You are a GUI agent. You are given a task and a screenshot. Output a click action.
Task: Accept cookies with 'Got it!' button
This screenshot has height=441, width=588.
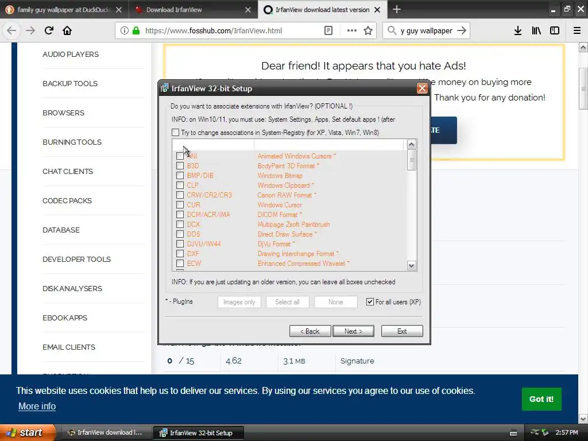pyautogui.click(x=541, y=399)
